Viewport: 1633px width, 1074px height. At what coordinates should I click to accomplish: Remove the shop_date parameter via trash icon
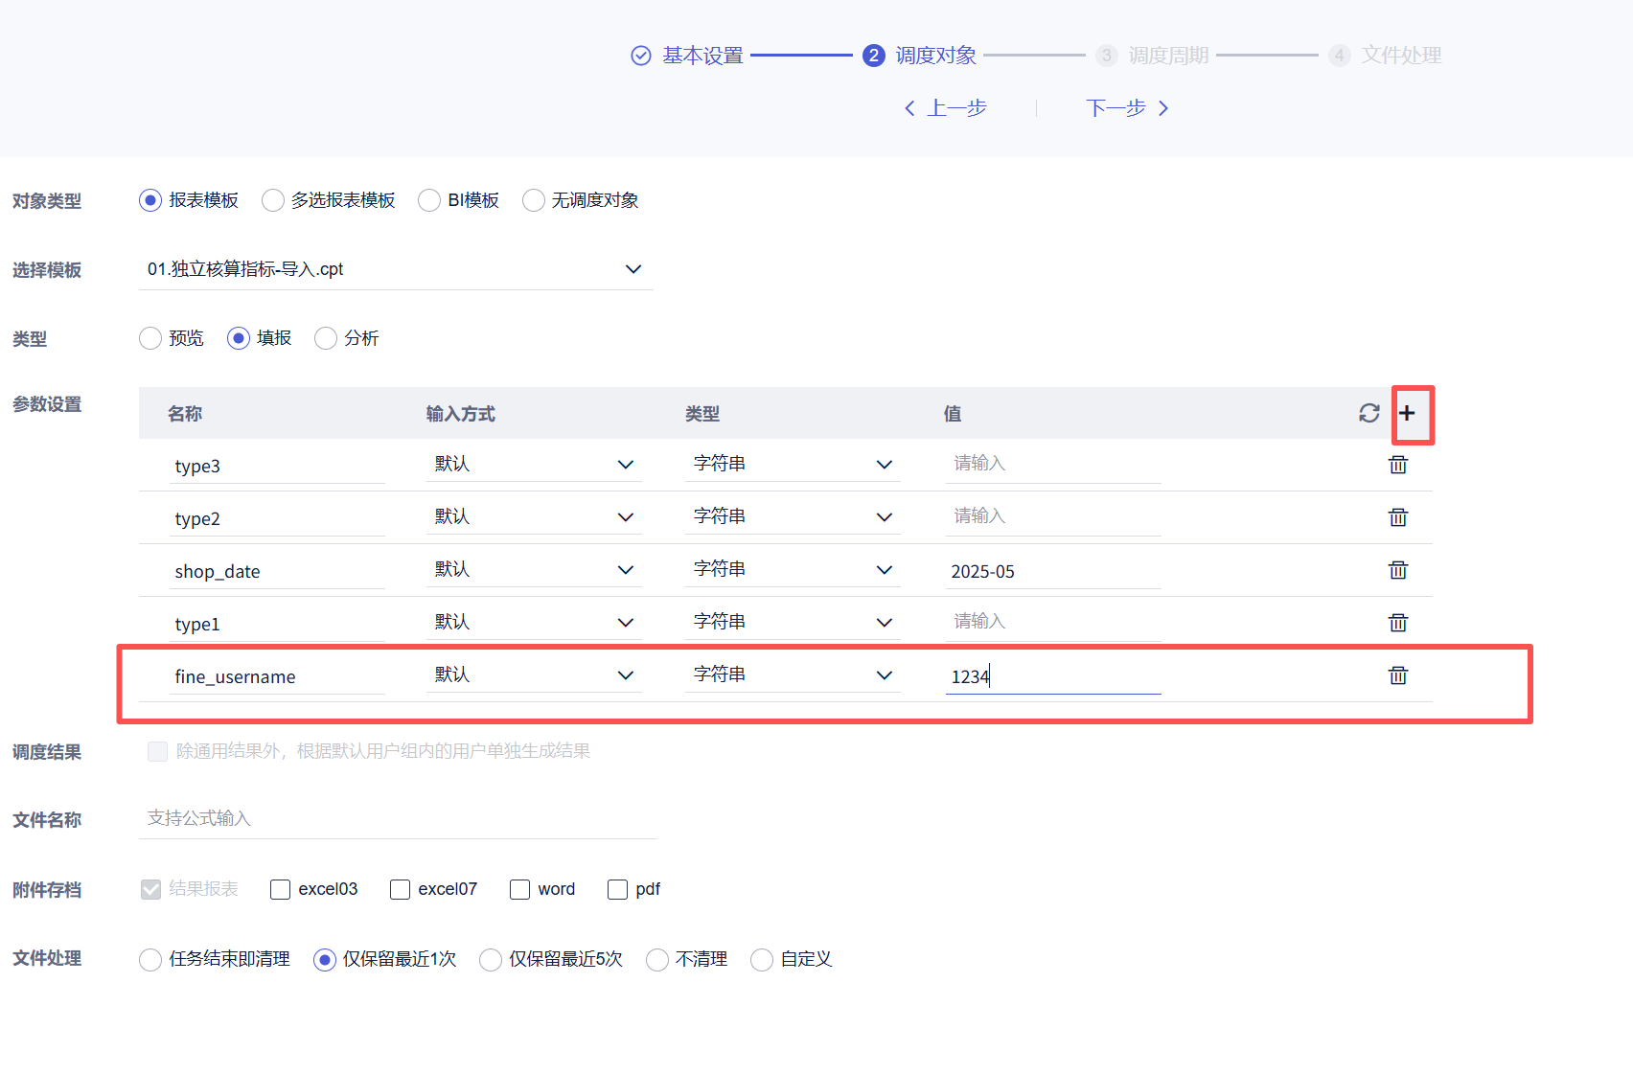pyautogui.click(x=1398, y=570)
